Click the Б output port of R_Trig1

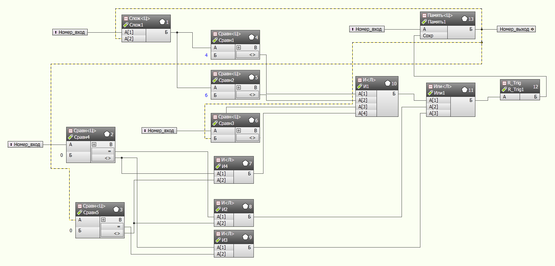pos(530,97)
